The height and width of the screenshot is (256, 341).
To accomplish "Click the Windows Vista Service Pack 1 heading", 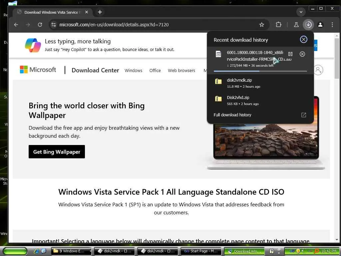I will point(171,192).
